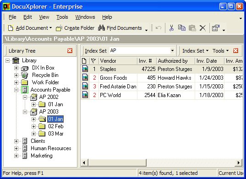Click the Create Folder button label
The width and height of the screenshot is (246, 179).
click(79, 28)
